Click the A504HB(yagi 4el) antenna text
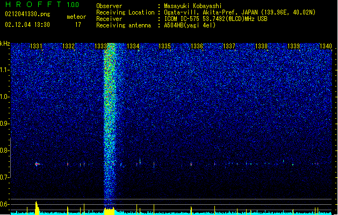The height and width of the screenshot is (215, 338). tap(190, 25)
